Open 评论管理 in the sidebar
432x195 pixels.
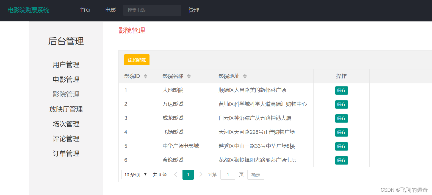tap(66, 139)
